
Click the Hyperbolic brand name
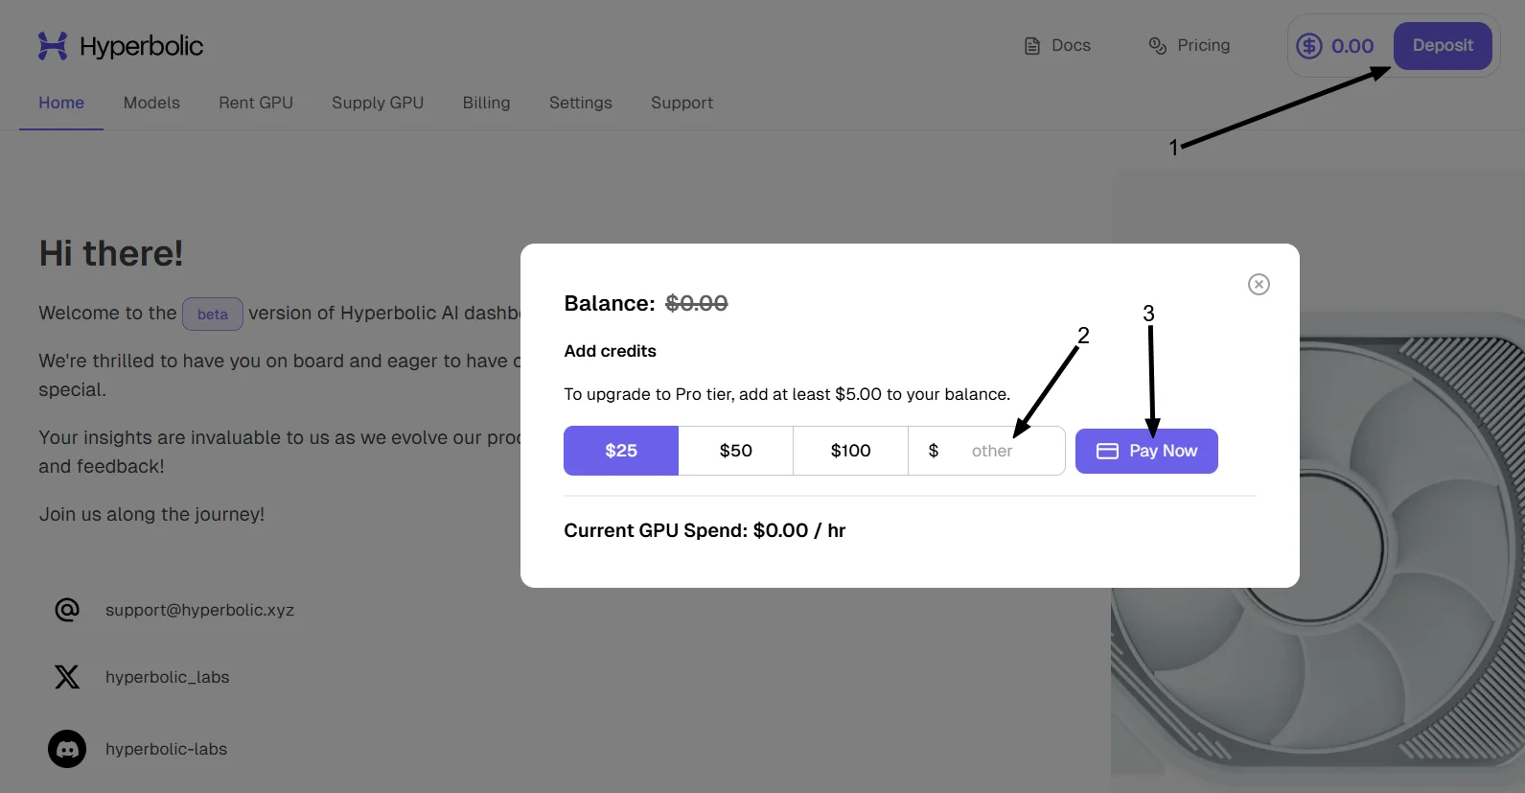[x=142, y=46]
